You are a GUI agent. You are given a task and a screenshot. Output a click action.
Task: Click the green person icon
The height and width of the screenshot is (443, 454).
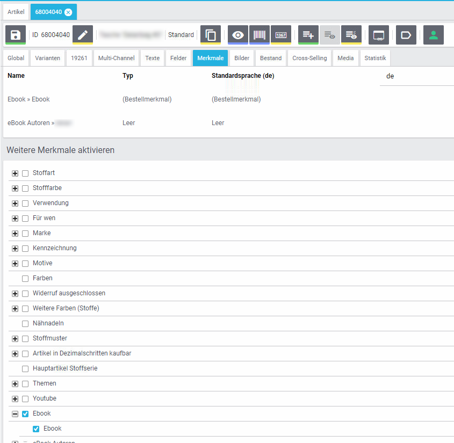click(433, 35)
